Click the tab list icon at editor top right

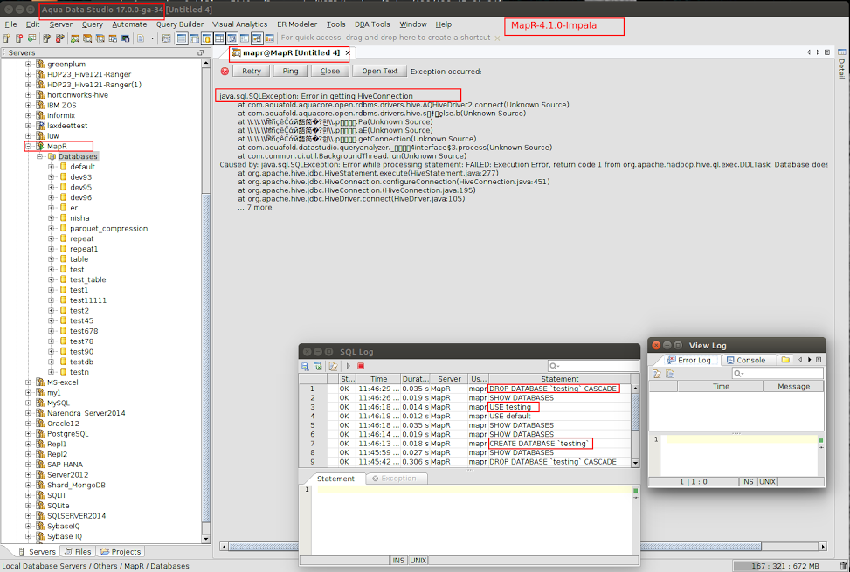click(827, 52)
